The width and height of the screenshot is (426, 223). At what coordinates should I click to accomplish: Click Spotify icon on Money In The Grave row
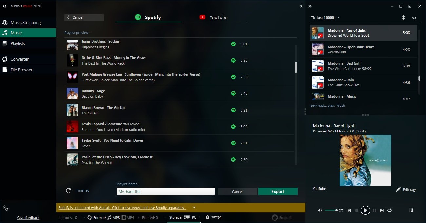pos(233,60)
